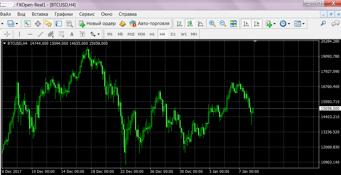341x175 pixels.
Task: Select the Fibonacci retracement tool
Action: click(61, 34)
